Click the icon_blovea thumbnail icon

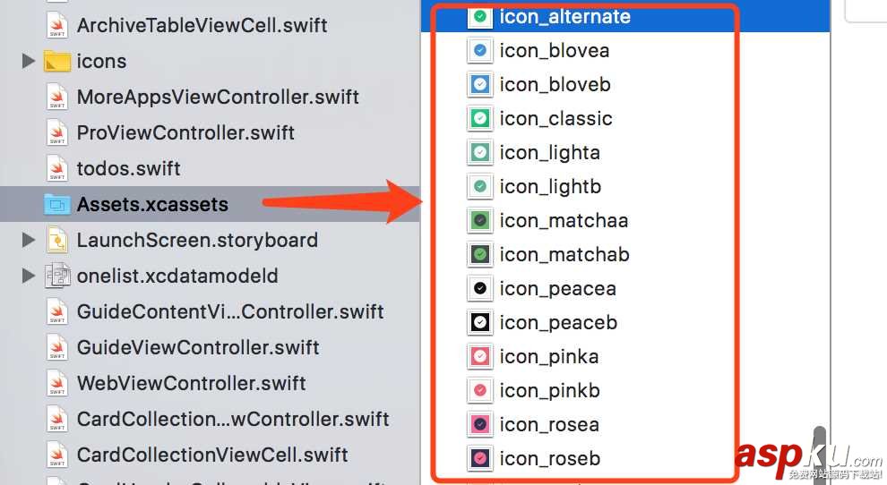[x=480, y=51]
